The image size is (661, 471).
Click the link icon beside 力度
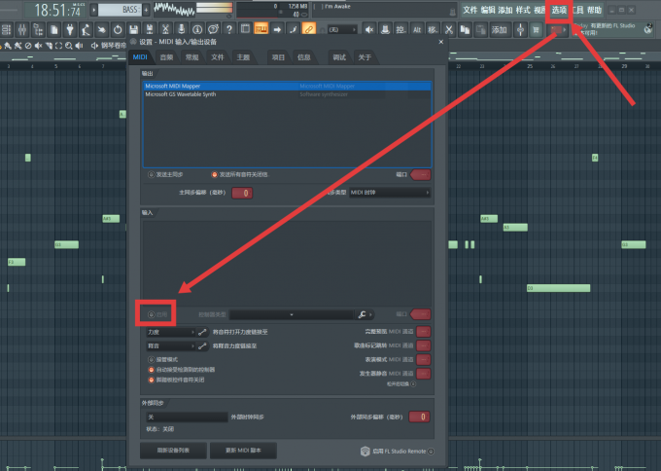pos(202,332)
